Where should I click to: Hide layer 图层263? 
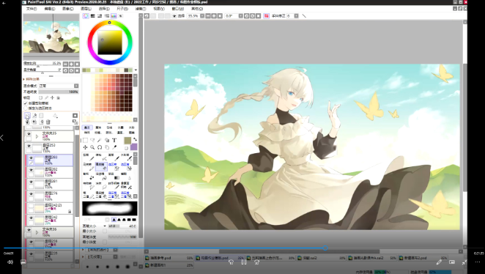[x=31, y=158]
